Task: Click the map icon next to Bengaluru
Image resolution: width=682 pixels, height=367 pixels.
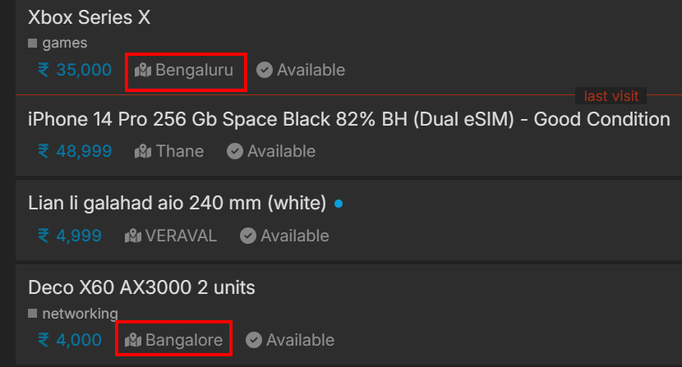Action: pos(143,70)
